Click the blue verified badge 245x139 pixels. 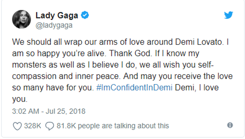(x=85, y=15)
